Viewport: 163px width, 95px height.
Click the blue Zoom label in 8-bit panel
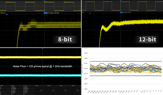pos(46,13)
